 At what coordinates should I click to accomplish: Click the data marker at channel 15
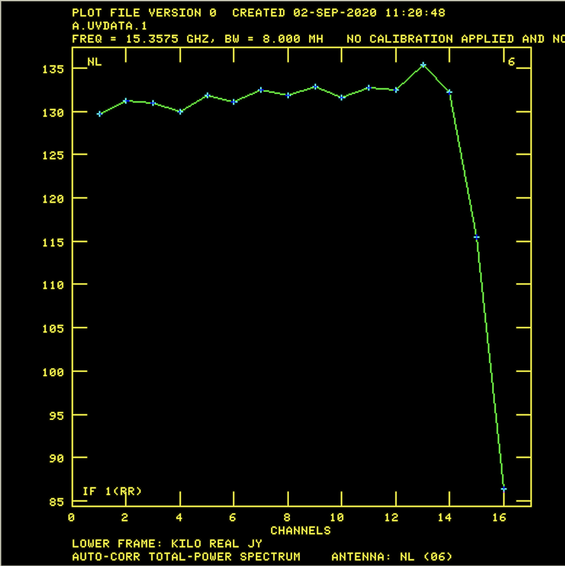tap(476, 238)
